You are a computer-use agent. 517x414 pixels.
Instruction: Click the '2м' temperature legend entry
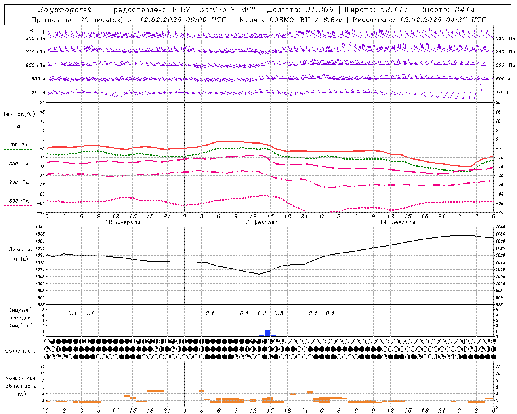19,127
